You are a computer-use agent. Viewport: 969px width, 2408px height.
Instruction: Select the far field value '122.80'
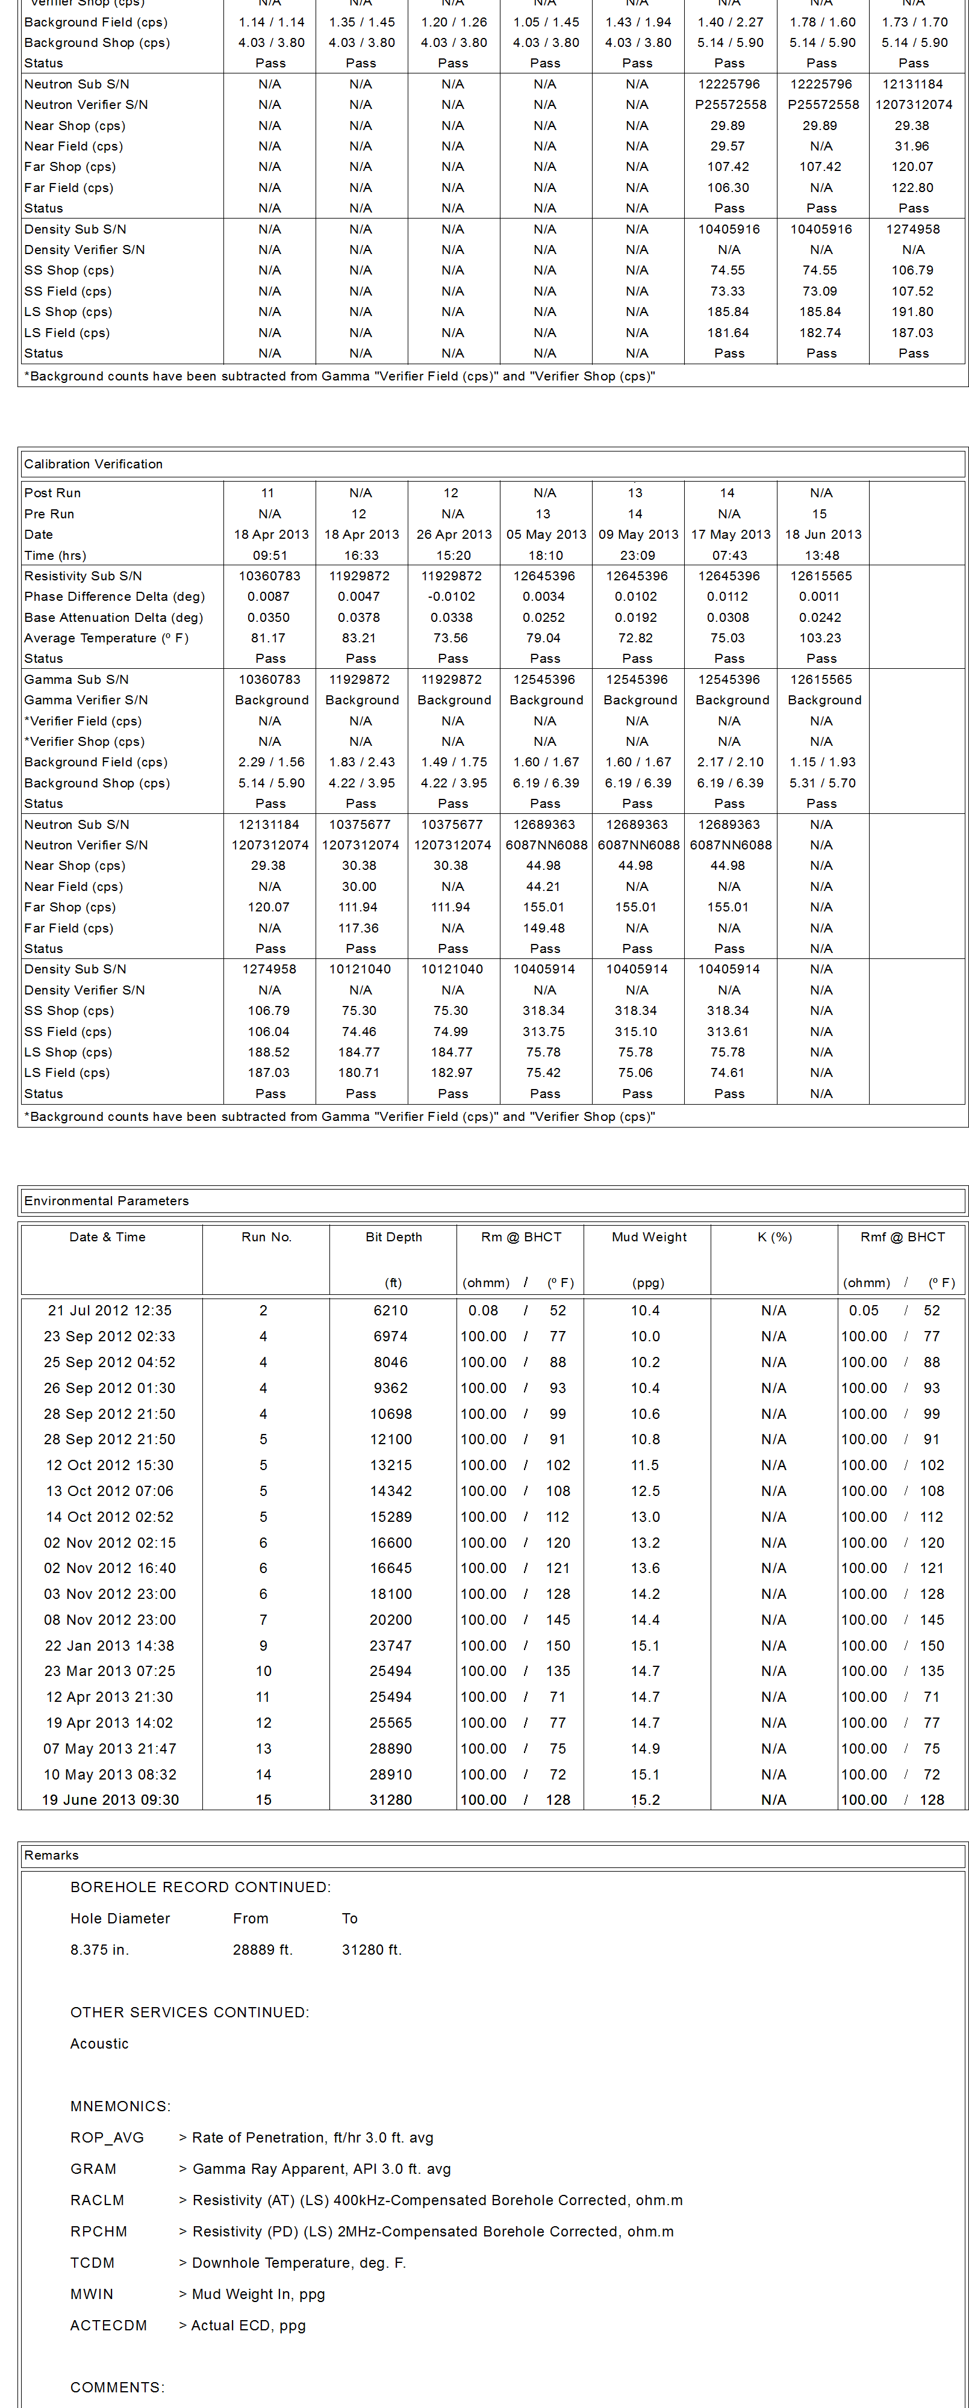(913, 188)
